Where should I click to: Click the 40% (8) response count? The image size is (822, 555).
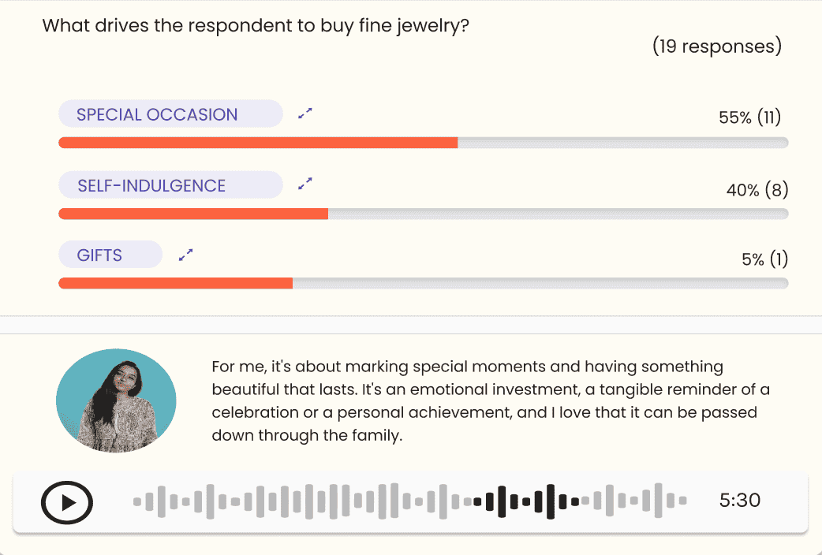757,190
